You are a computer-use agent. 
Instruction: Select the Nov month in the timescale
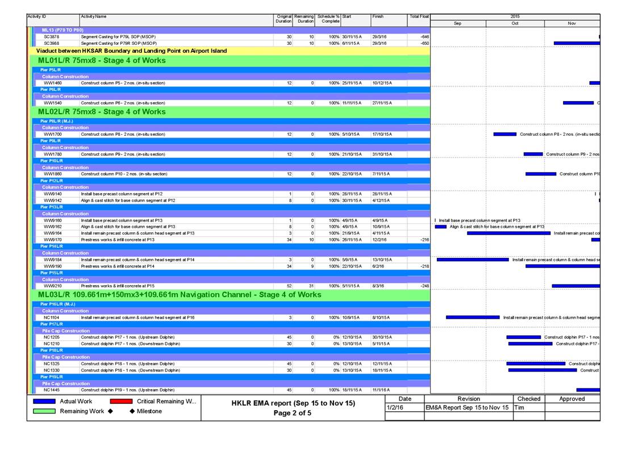pos(572,24)
